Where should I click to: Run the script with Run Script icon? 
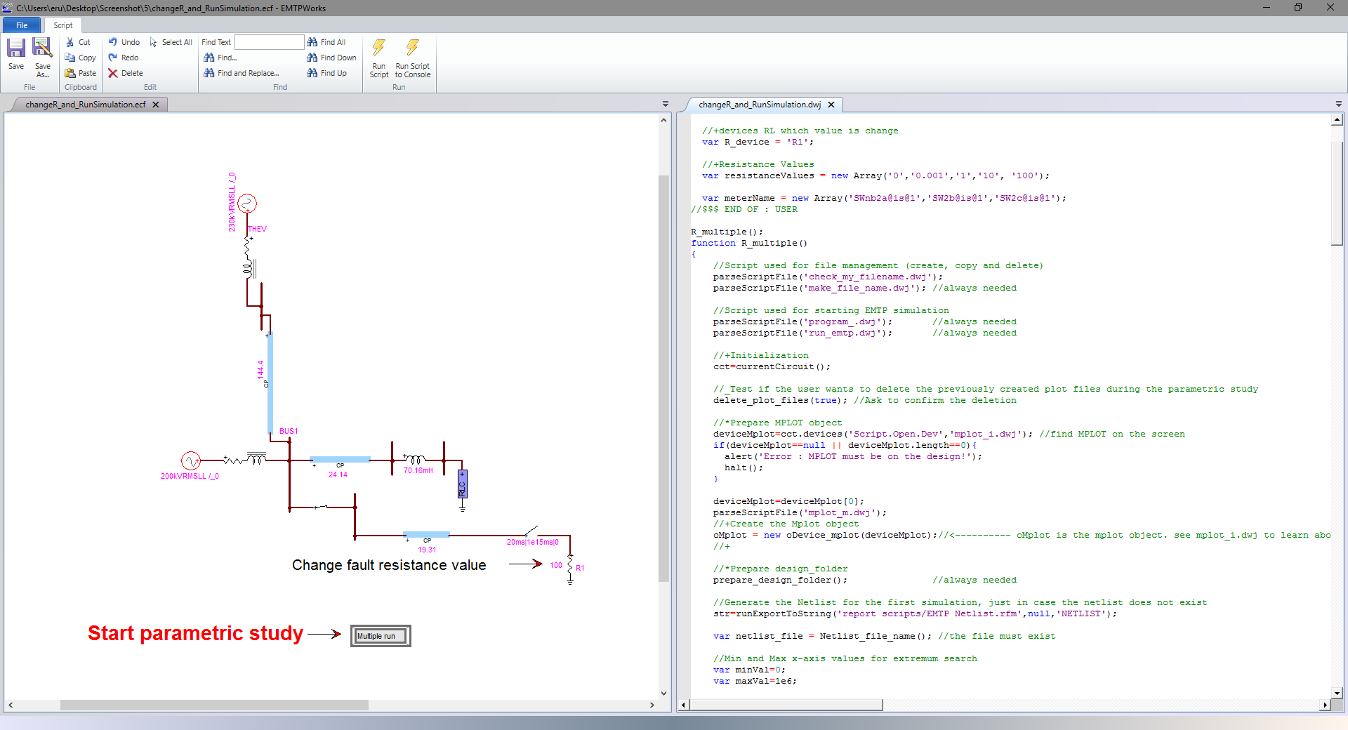pyautogui.click(x=378, y=48)
